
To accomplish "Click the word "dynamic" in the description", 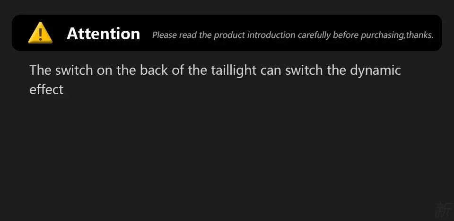I will point(375,71).
